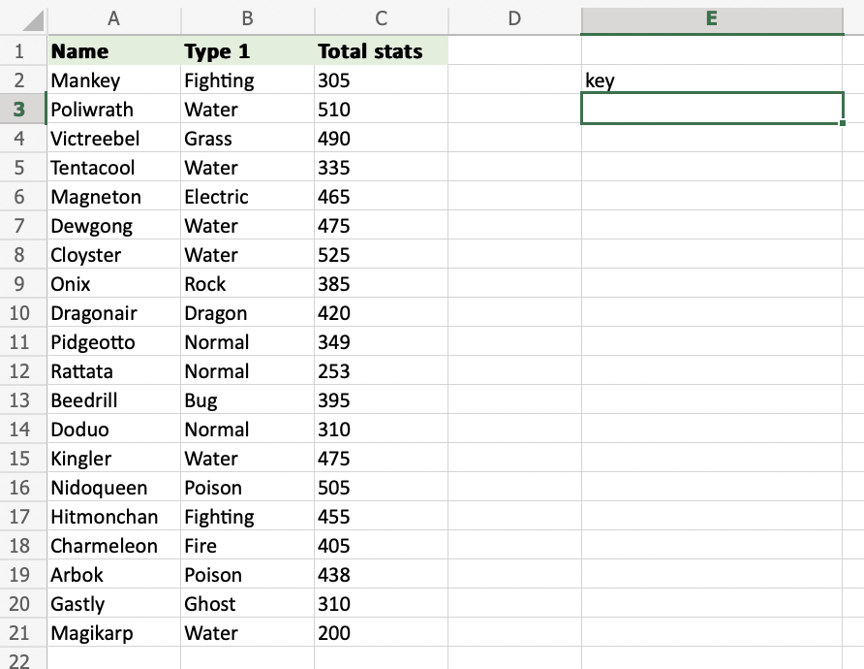The width and height of the screenshot is (864, 669).
Task: Select column D header
Action: point(514,18)
